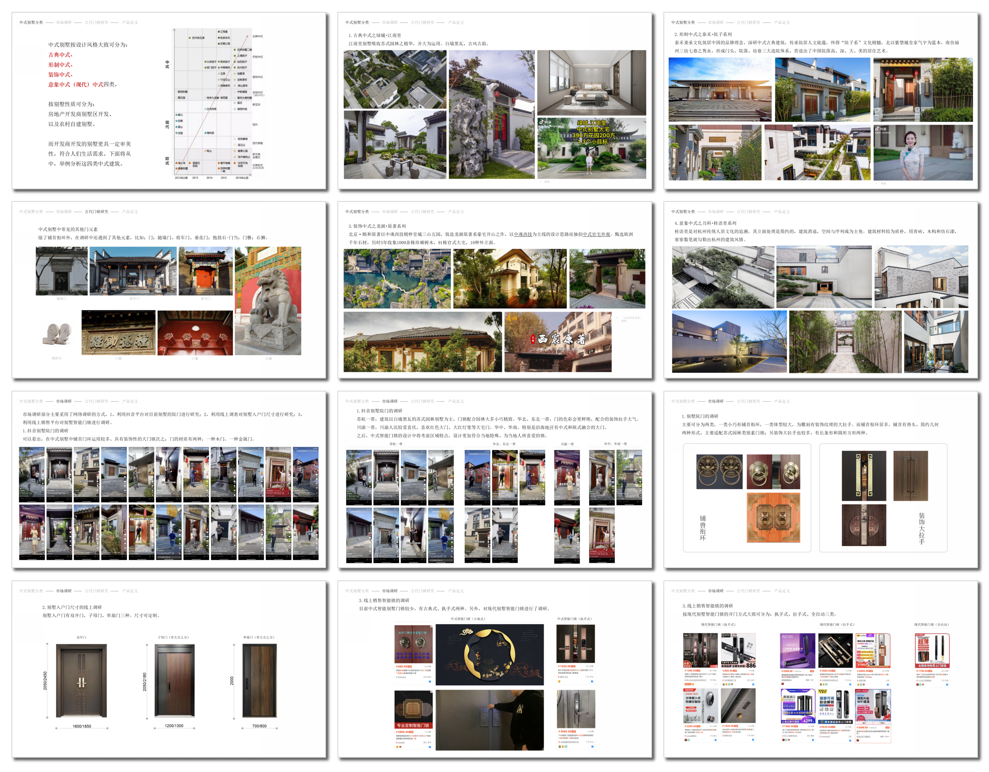The width and height of the screenshot is (989, 772).
Task: Click the CCTV logo on the ¥886.00 lock card
Action: 734,636
